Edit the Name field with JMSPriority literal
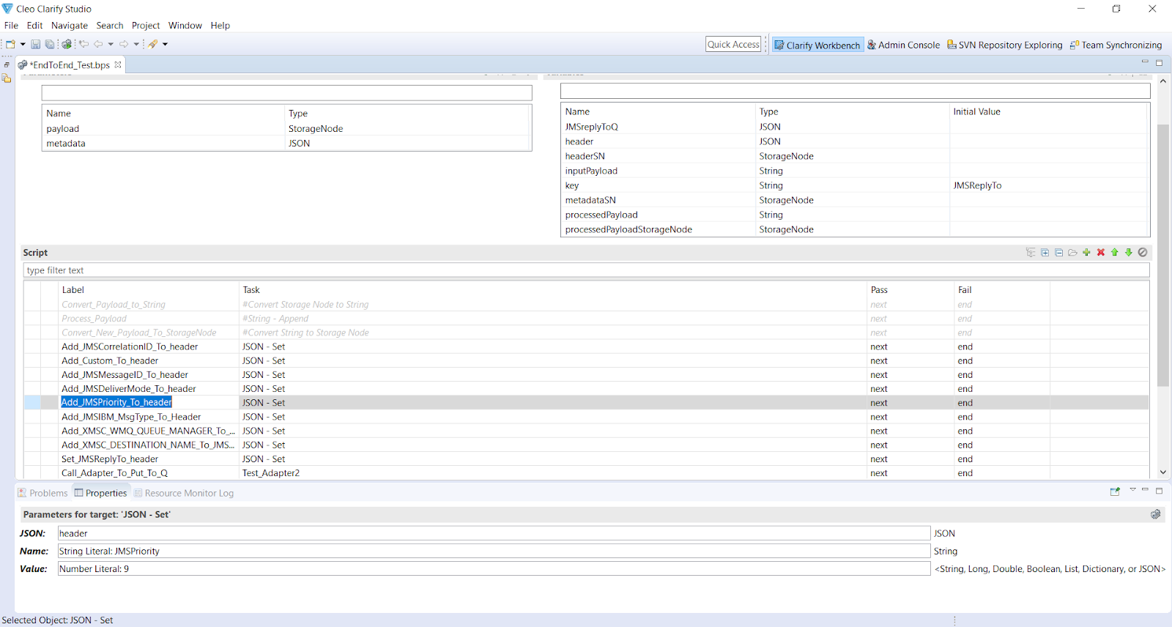Screen dimensions: 1172x627 tap(494, 551)
